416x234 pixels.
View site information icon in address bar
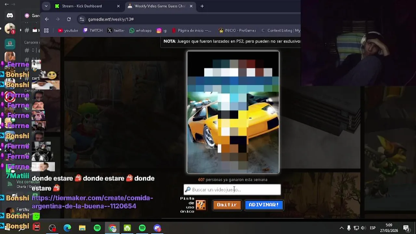coord(82,19)
